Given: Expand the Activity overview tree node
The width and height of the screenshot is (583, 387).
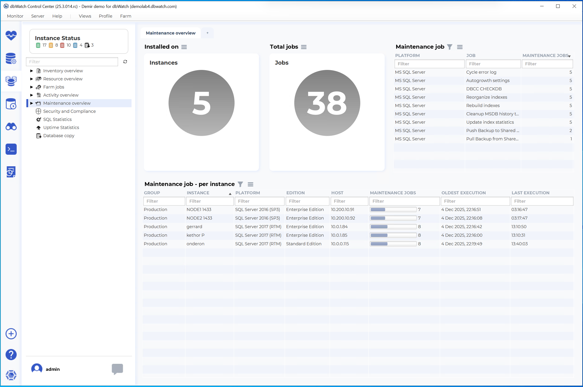Looking at the screenshot, I should click(31, 95).
